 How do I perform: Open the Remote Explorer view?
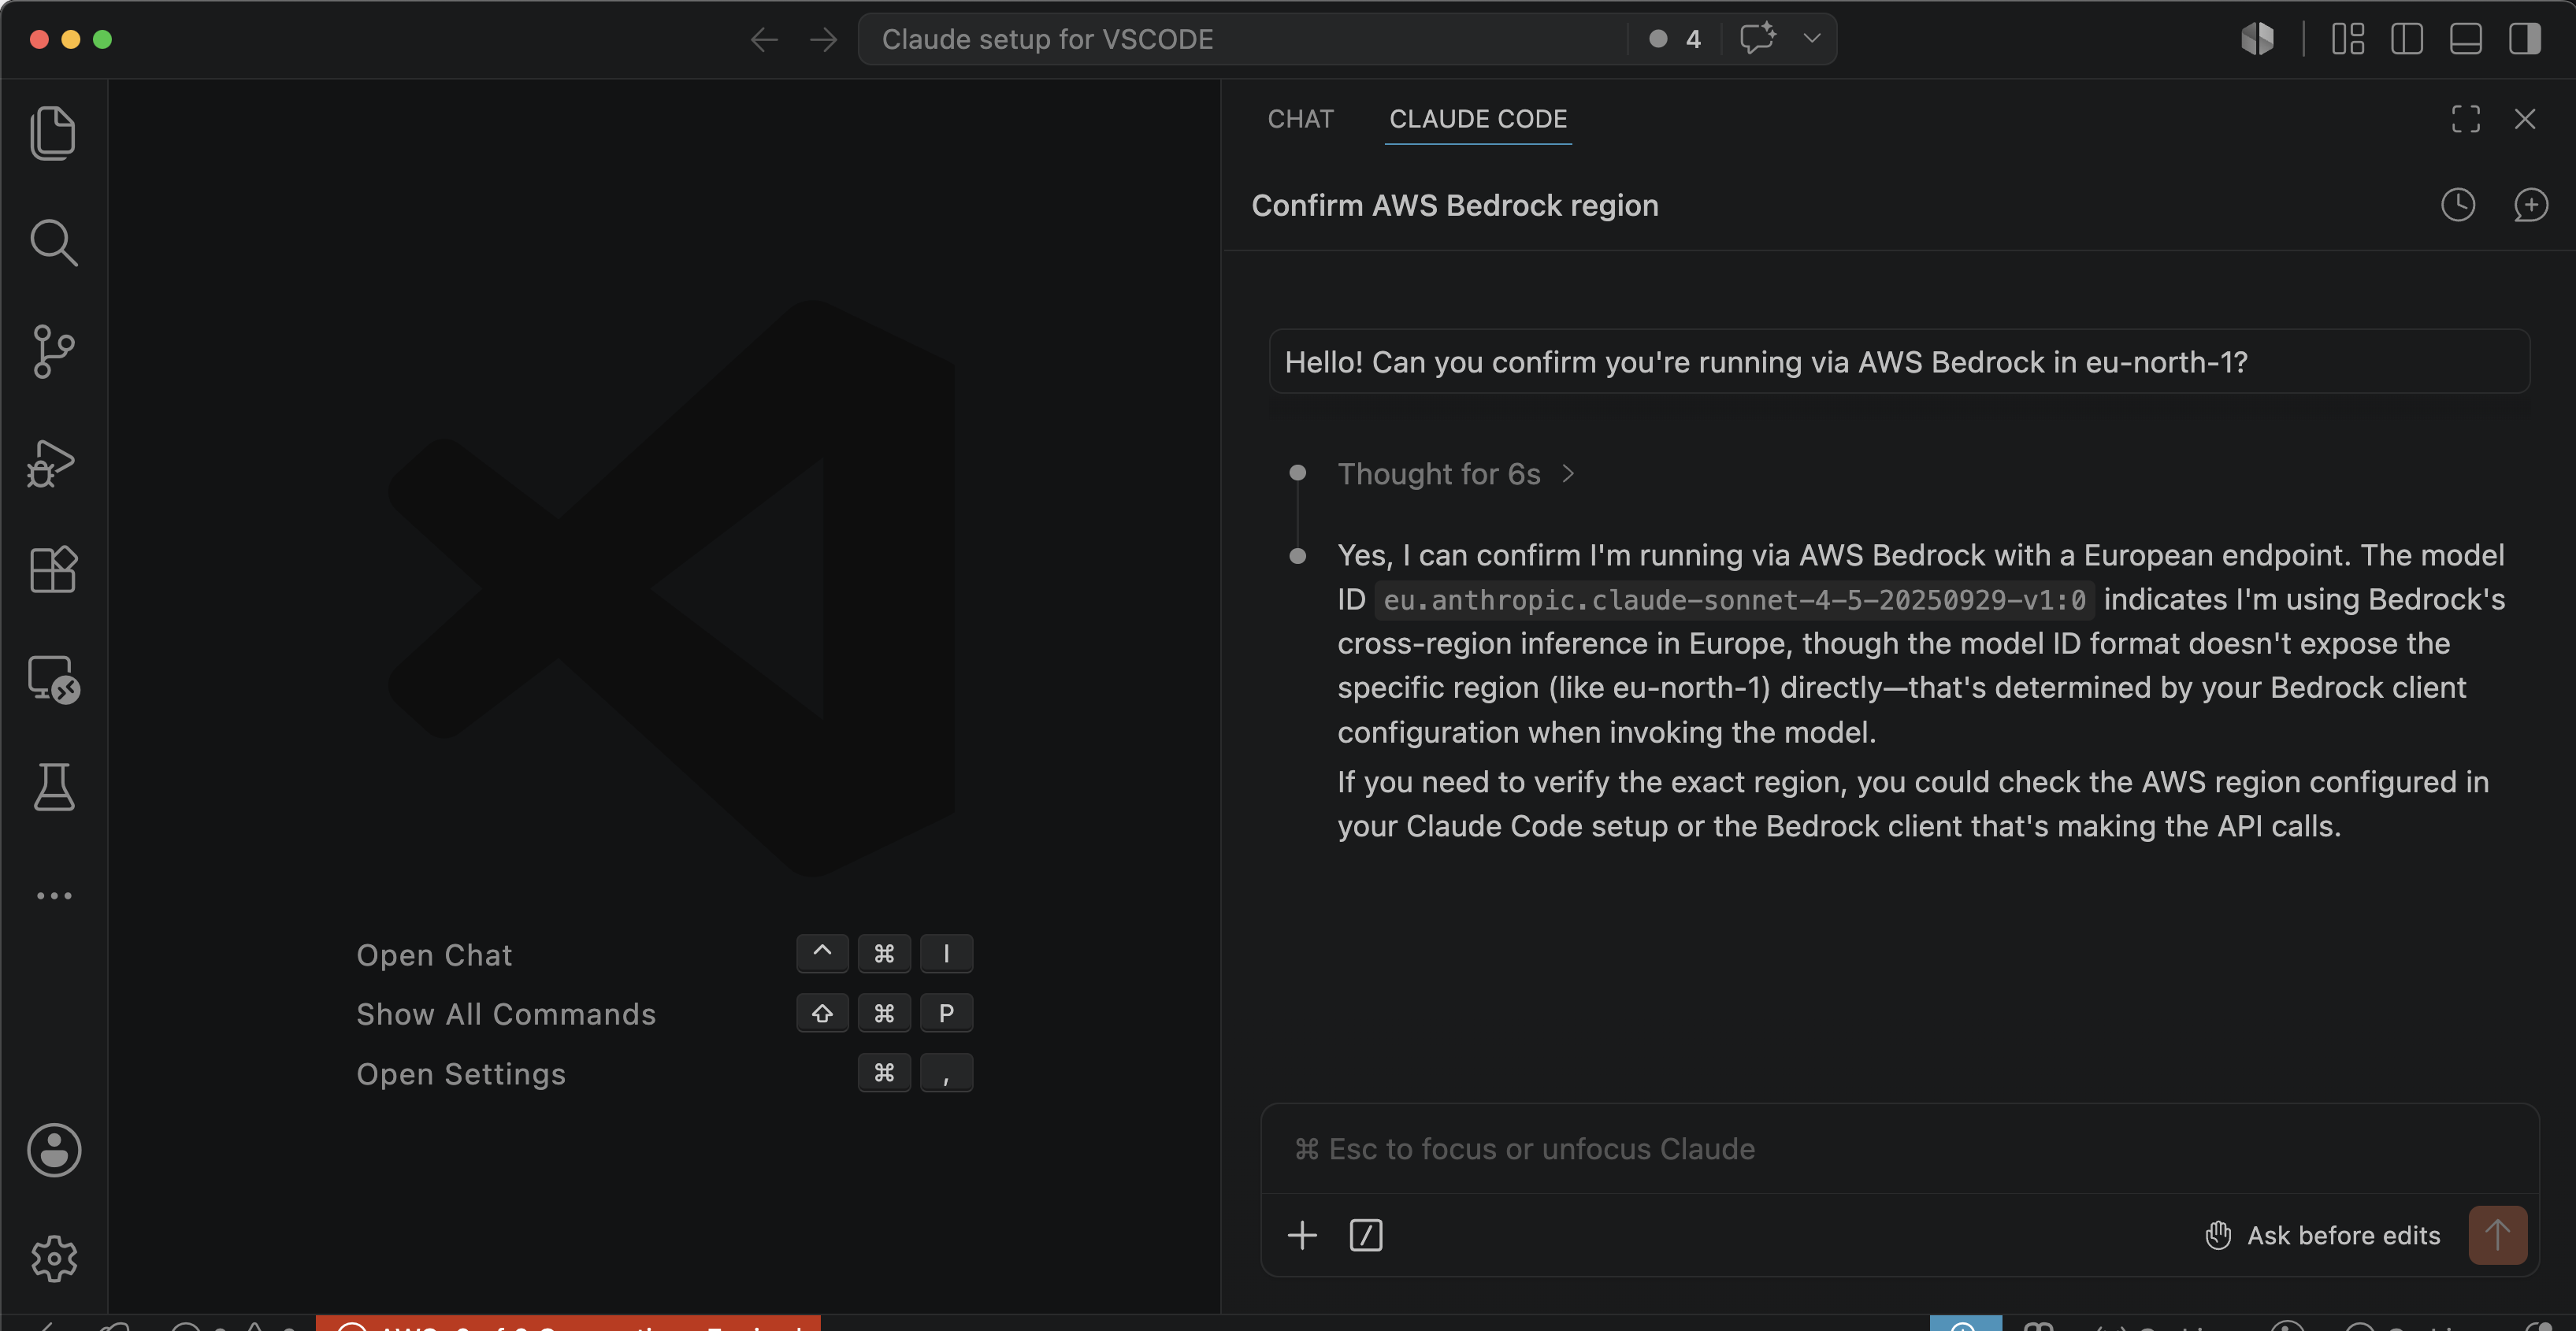pos(53,680)
